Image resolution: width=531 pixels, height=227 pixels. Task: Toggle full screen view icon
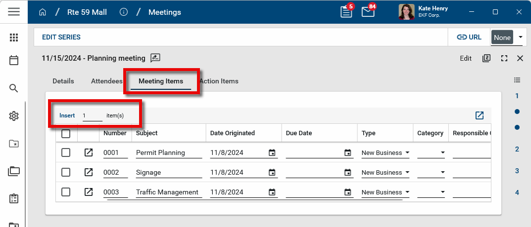click(x=504, y=58)
